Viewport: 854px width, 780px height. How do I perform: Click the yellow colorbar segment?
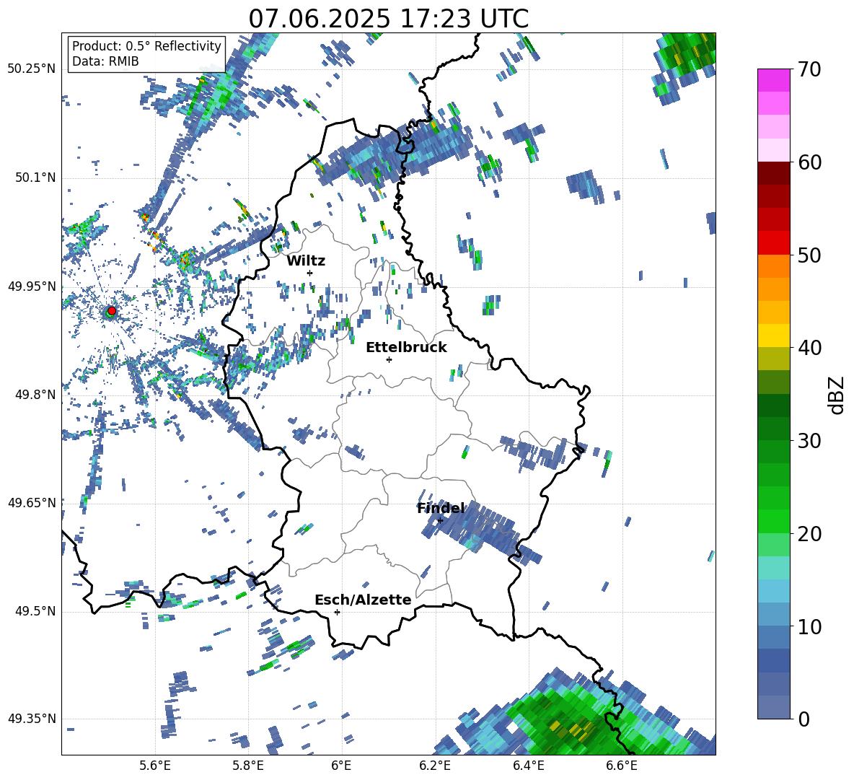tap(773, 336)
